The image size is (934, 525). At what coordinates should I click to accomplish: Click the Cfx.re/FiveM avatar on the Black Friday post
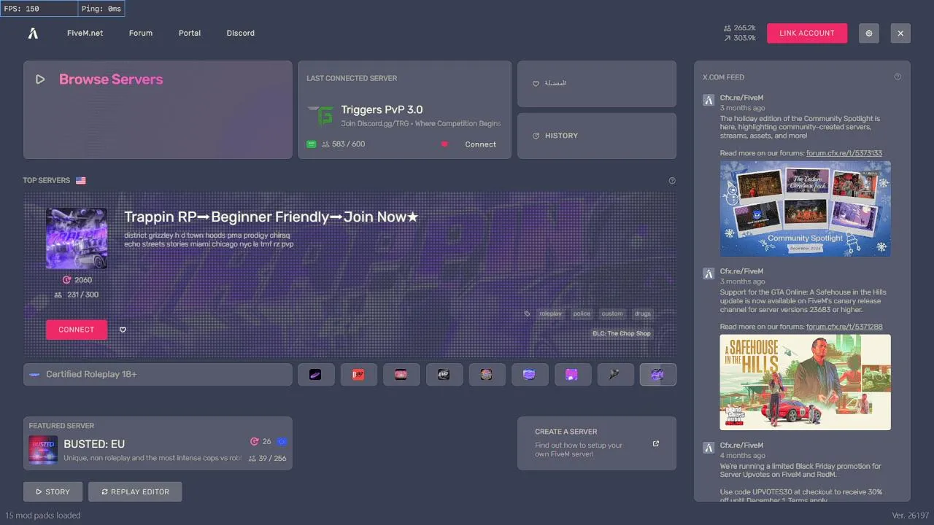coord(708,447)
